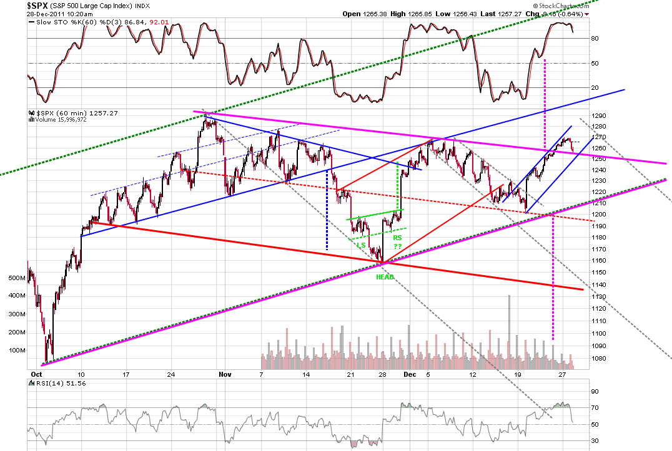The width and height of the screenshot is (672, 451).
Task: Click the green LS annotation
Action: pos(361,245)
